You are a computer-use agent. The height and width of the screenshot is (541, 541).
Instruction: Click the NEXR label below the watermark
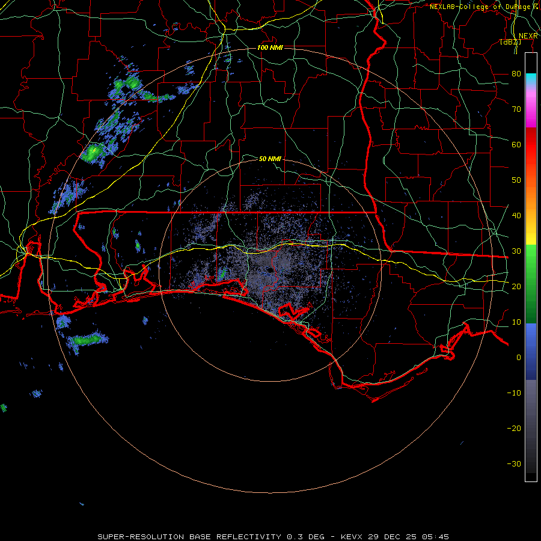(x=528, y=36)
